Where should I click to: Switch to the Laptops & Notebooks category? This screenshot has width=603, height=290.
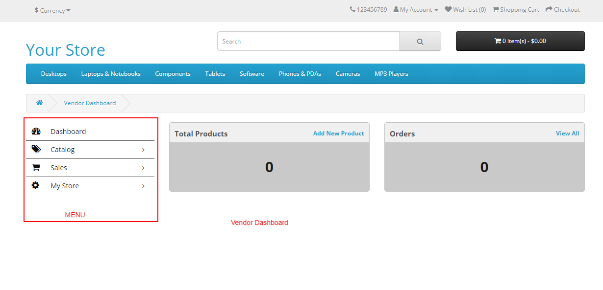point(111,74)
